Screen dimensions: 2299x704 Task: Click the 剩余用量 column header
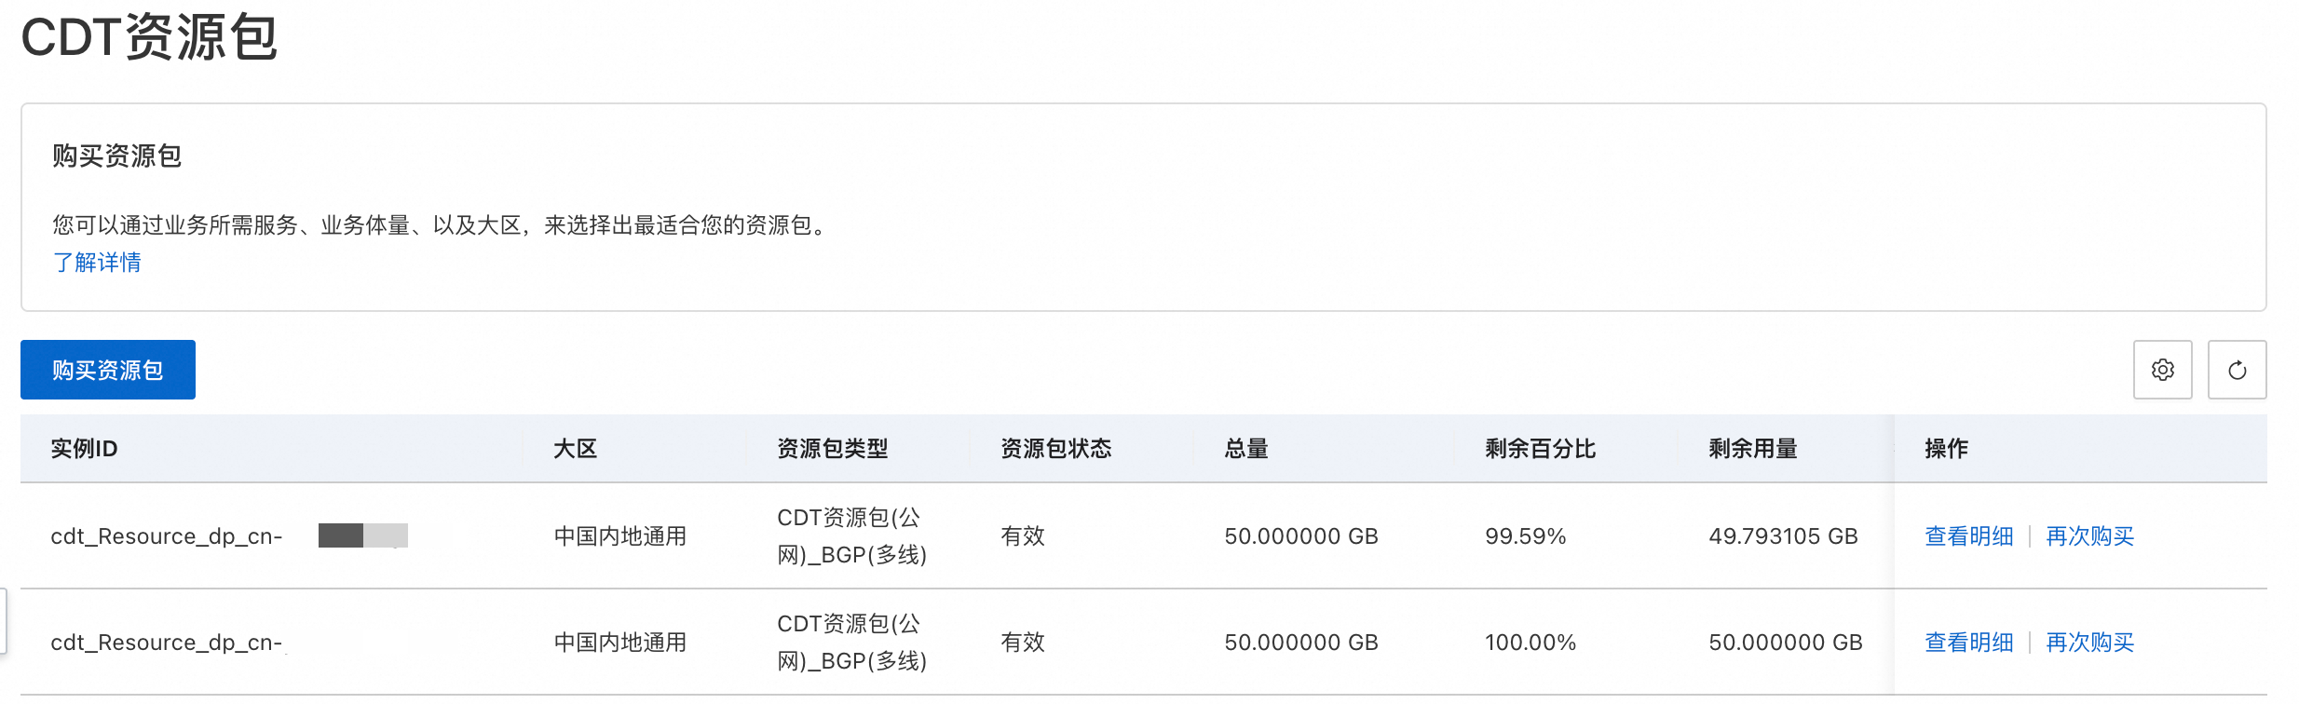point(1752,449)
